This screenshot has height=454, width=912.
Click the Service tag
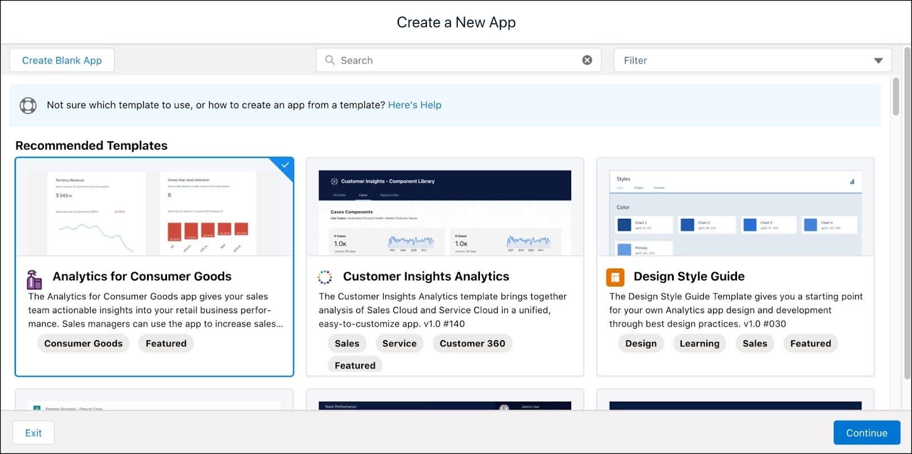399,343
